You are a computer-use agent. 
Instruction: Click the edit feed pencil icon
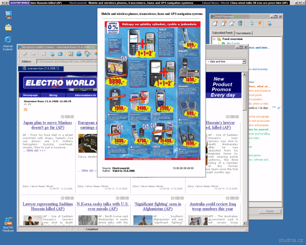[x=232, y=23]
